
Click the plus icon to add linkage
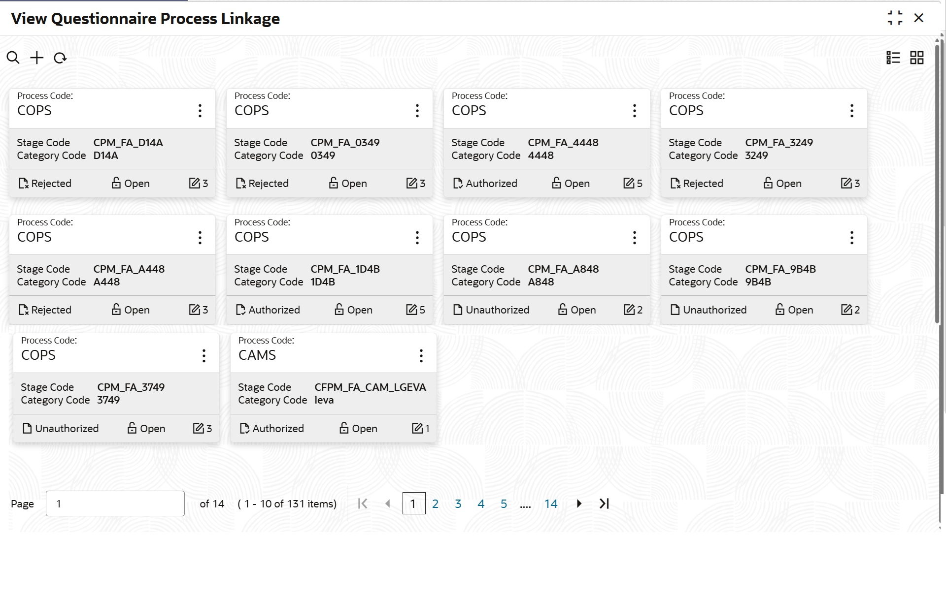[x=37, y=58]
